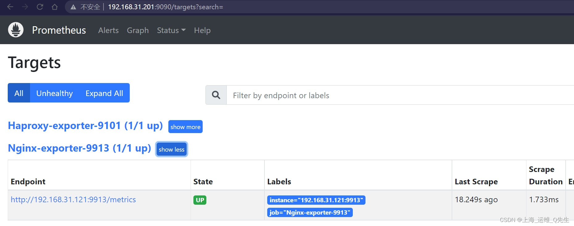Click the 1.733ms duration value

coord(544,200)
